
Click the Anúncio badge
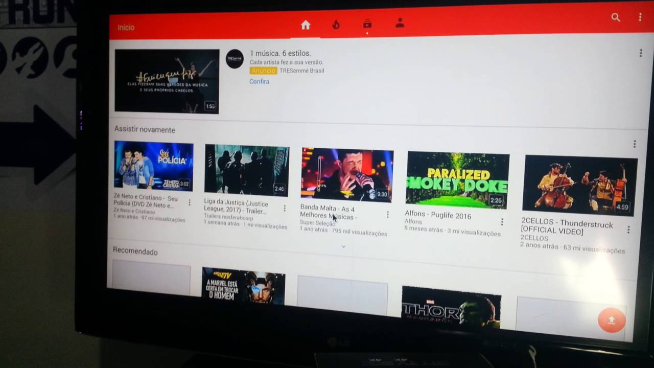pyautogui.click(x=263, y=71)
